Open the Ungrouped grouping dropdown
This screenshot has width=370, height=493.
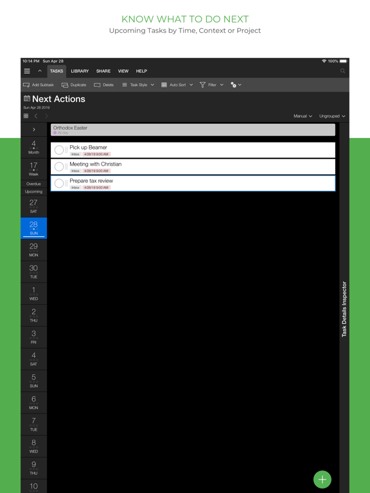(332, 116)
